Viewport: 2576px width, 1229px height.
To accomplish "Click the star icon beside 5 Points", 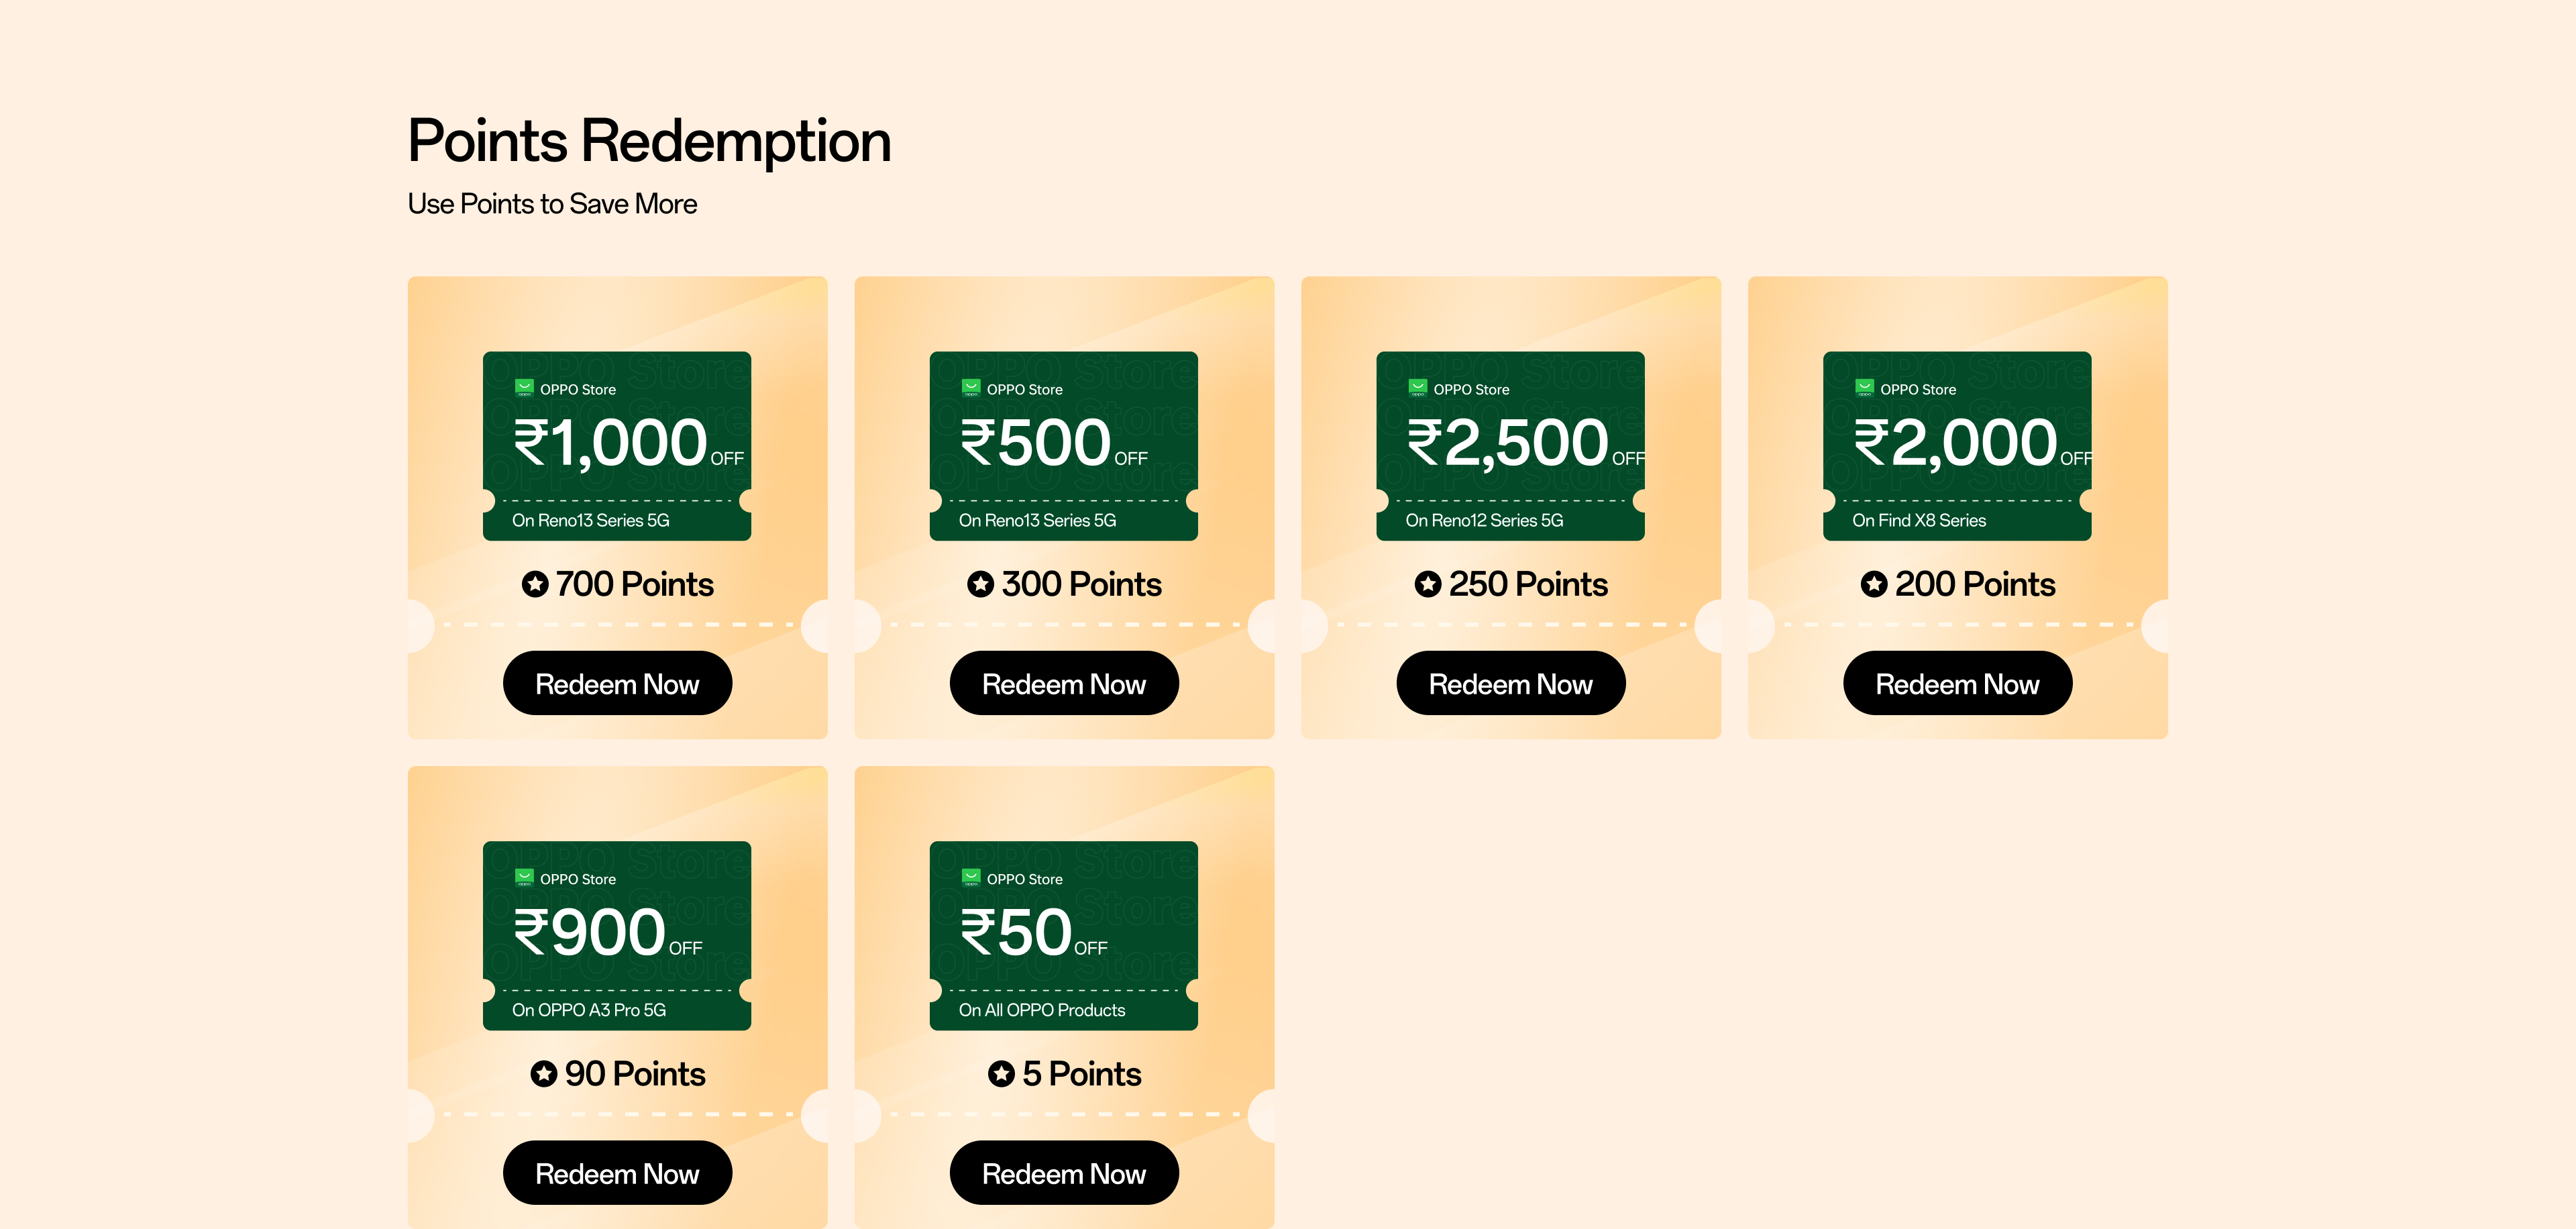I will (x=1000, y=1074).
